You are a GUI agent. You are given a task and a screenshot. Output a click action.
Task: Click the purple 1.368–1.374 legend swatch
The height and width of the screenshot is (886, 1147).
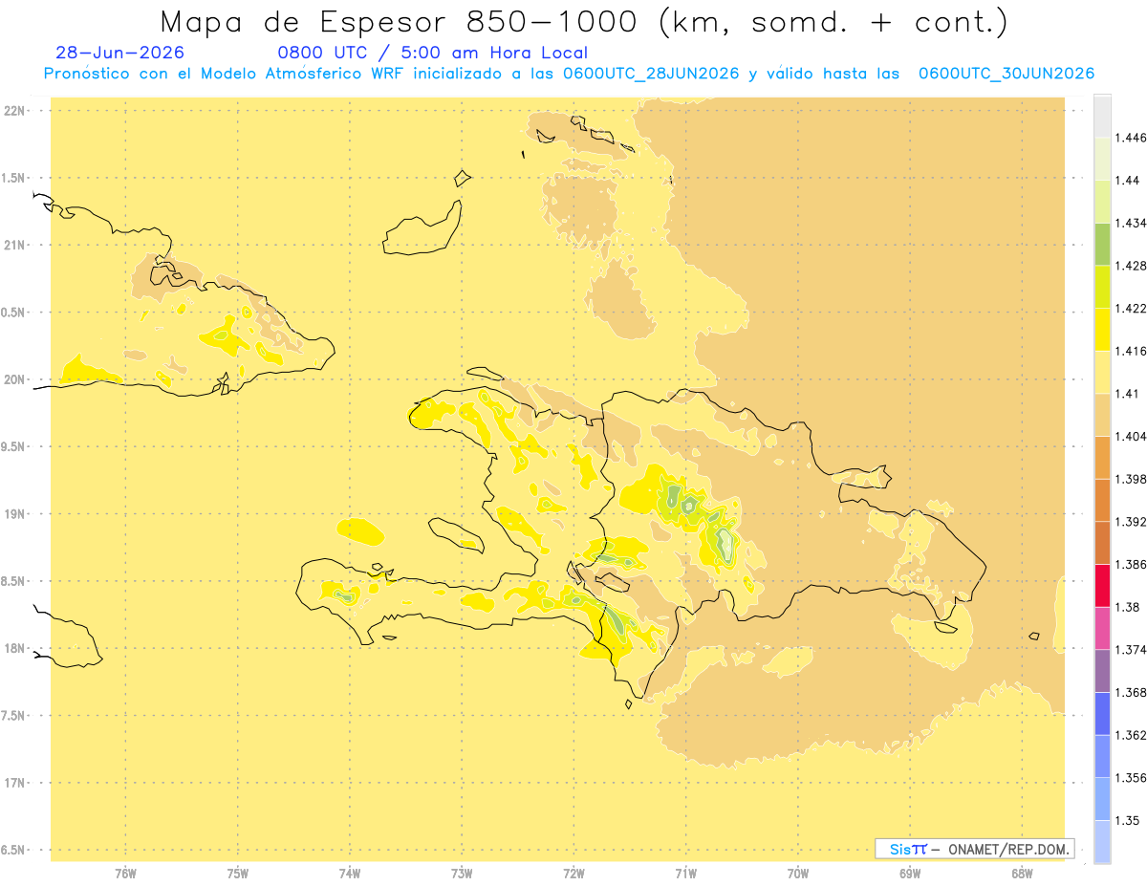[1101, 670]
